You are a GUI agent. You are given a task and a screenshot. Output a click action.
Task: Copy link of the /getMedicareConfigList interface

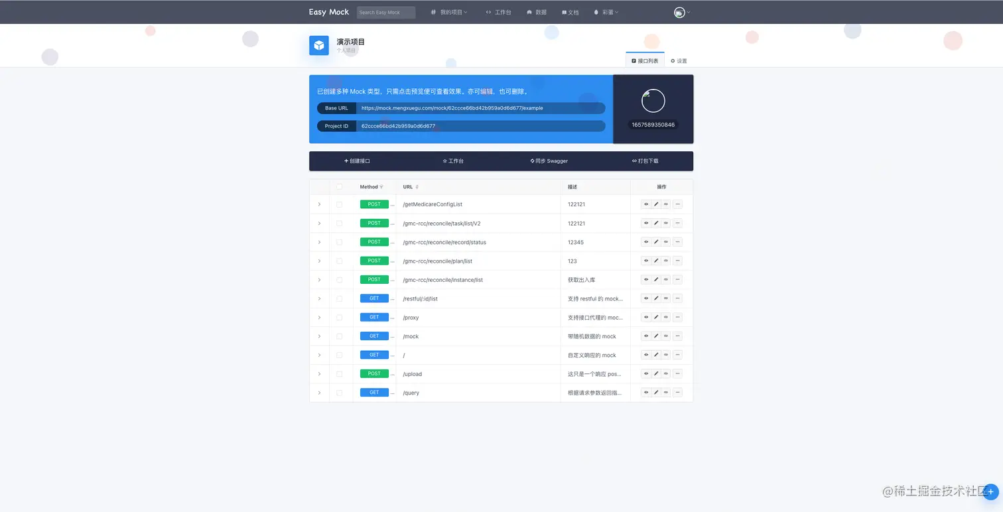[666, 204]
